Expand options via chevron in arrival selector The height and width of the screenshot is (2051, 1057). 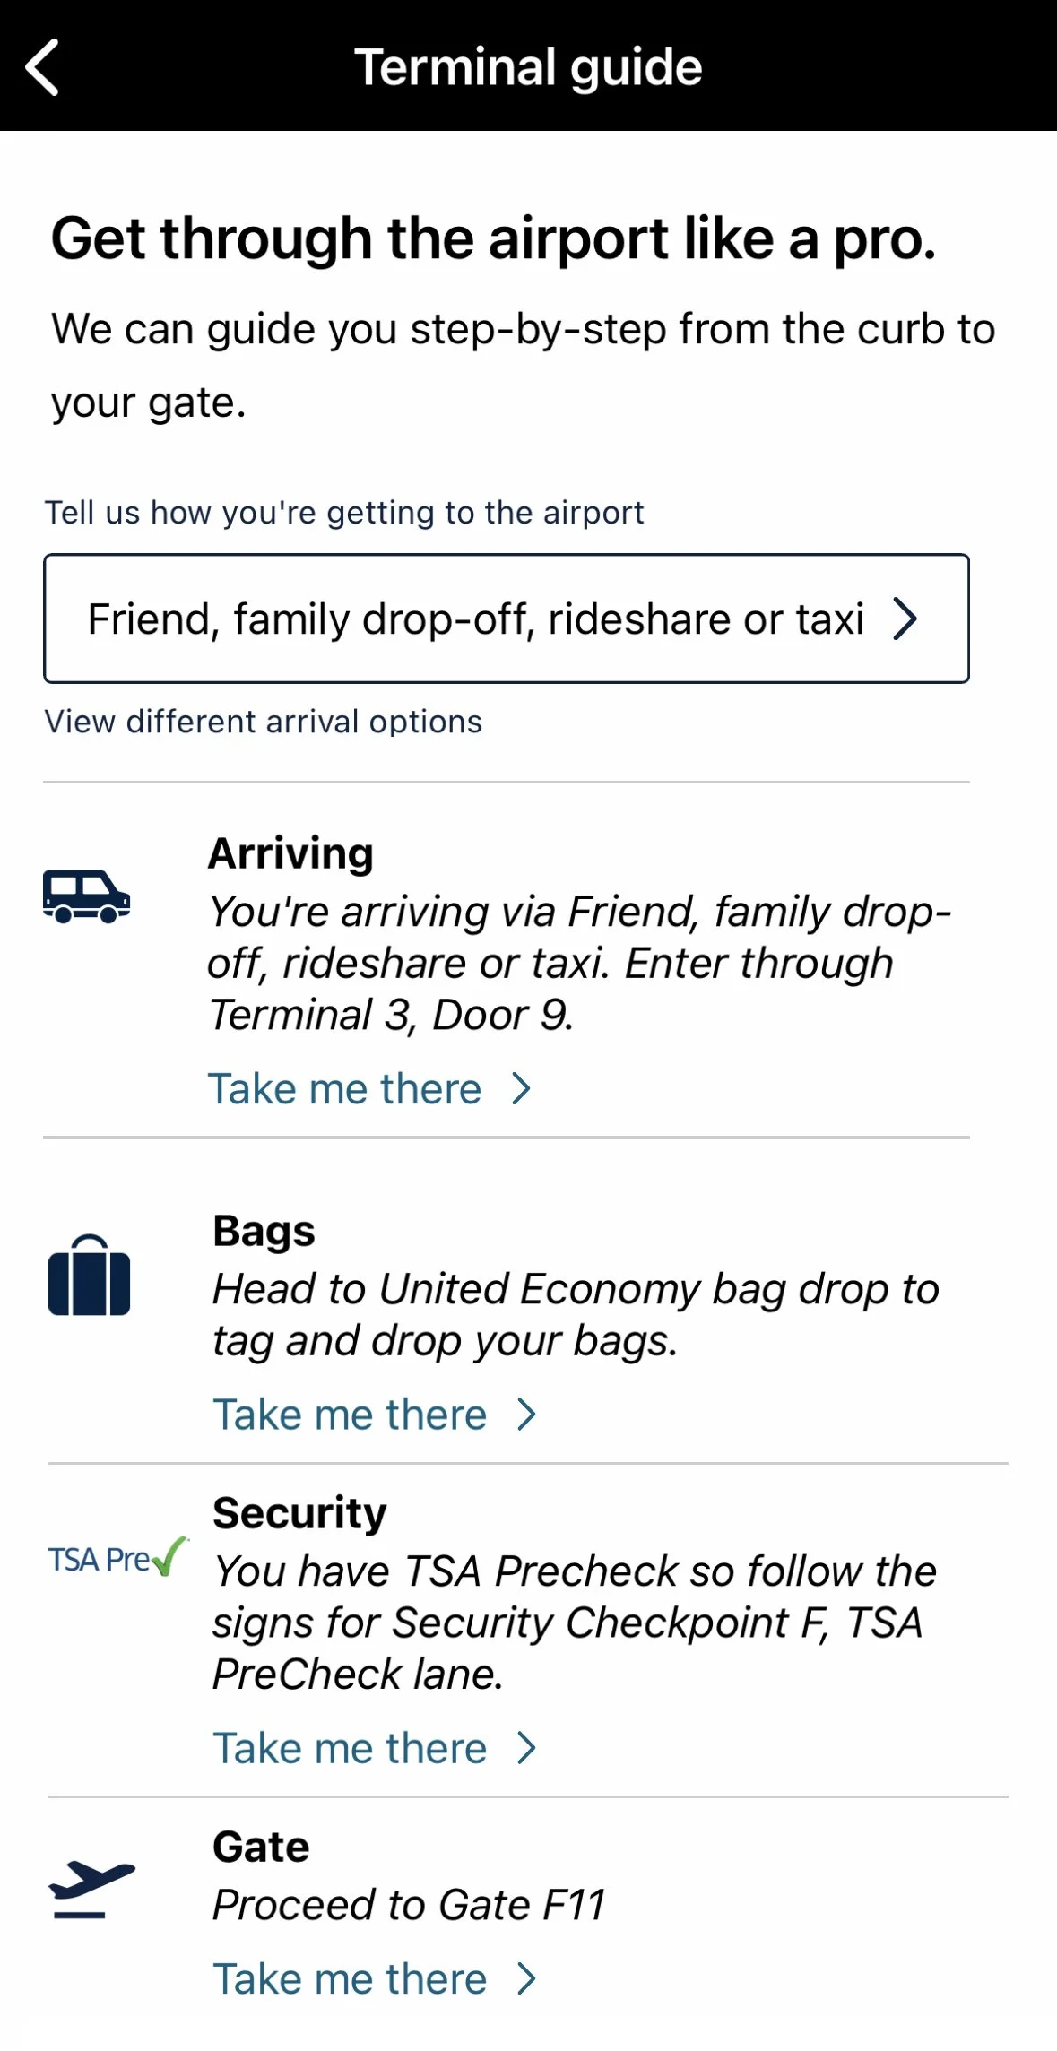(x=905, y=619)
